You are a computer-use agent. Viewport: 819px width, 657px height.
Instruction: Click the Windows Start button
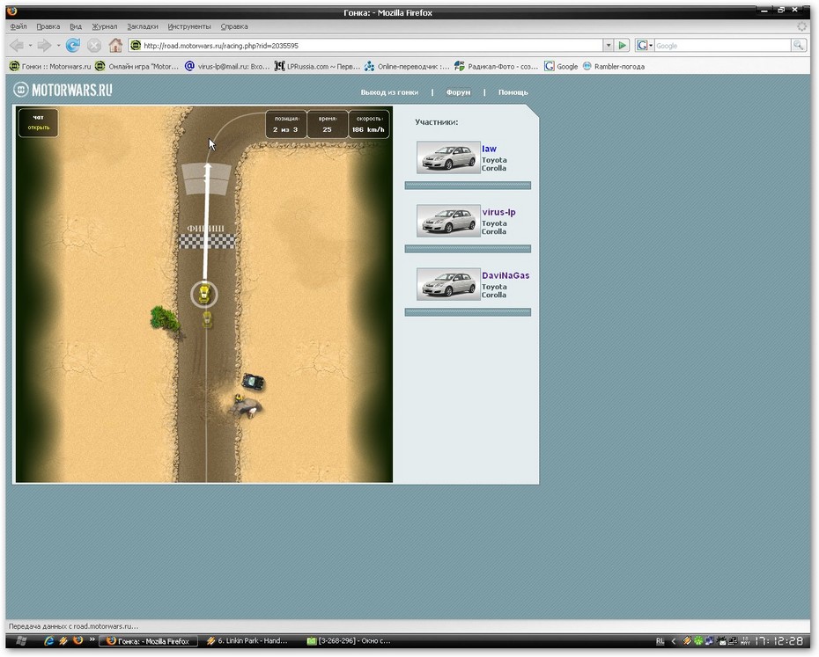(x=21, y=641)
